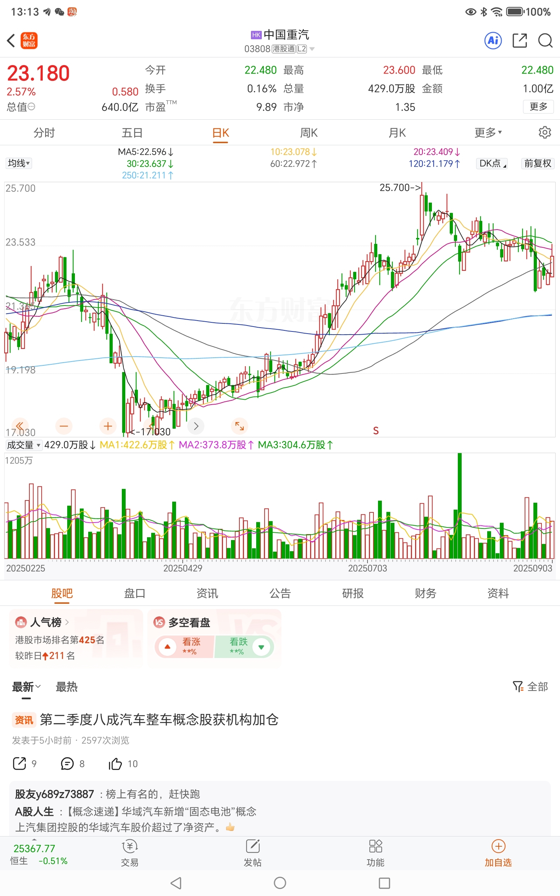The height and width of the screenshot is (896, 560).
Task: Toggle the DK点 indicator
Action: [x=492, y=163]
